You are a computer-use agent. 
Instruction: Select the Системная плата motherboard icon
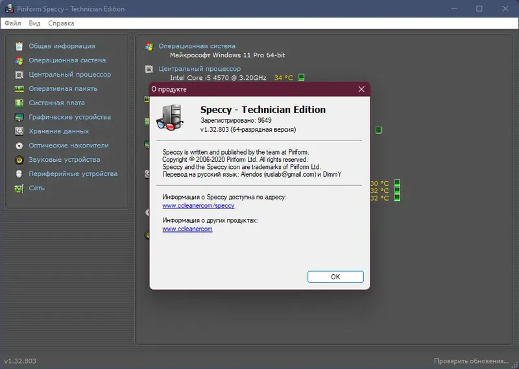[19, 103]
